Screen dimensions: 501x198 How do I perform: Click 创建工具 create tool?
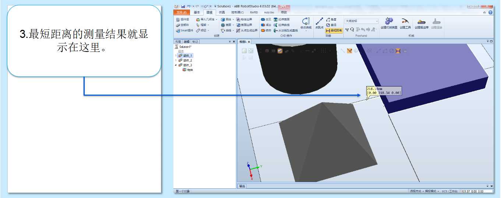(405, 23)
